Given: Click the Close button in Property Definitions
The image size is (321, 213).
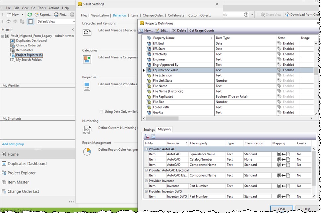Looking at the screenshot, I should click(x=282, y=209).
